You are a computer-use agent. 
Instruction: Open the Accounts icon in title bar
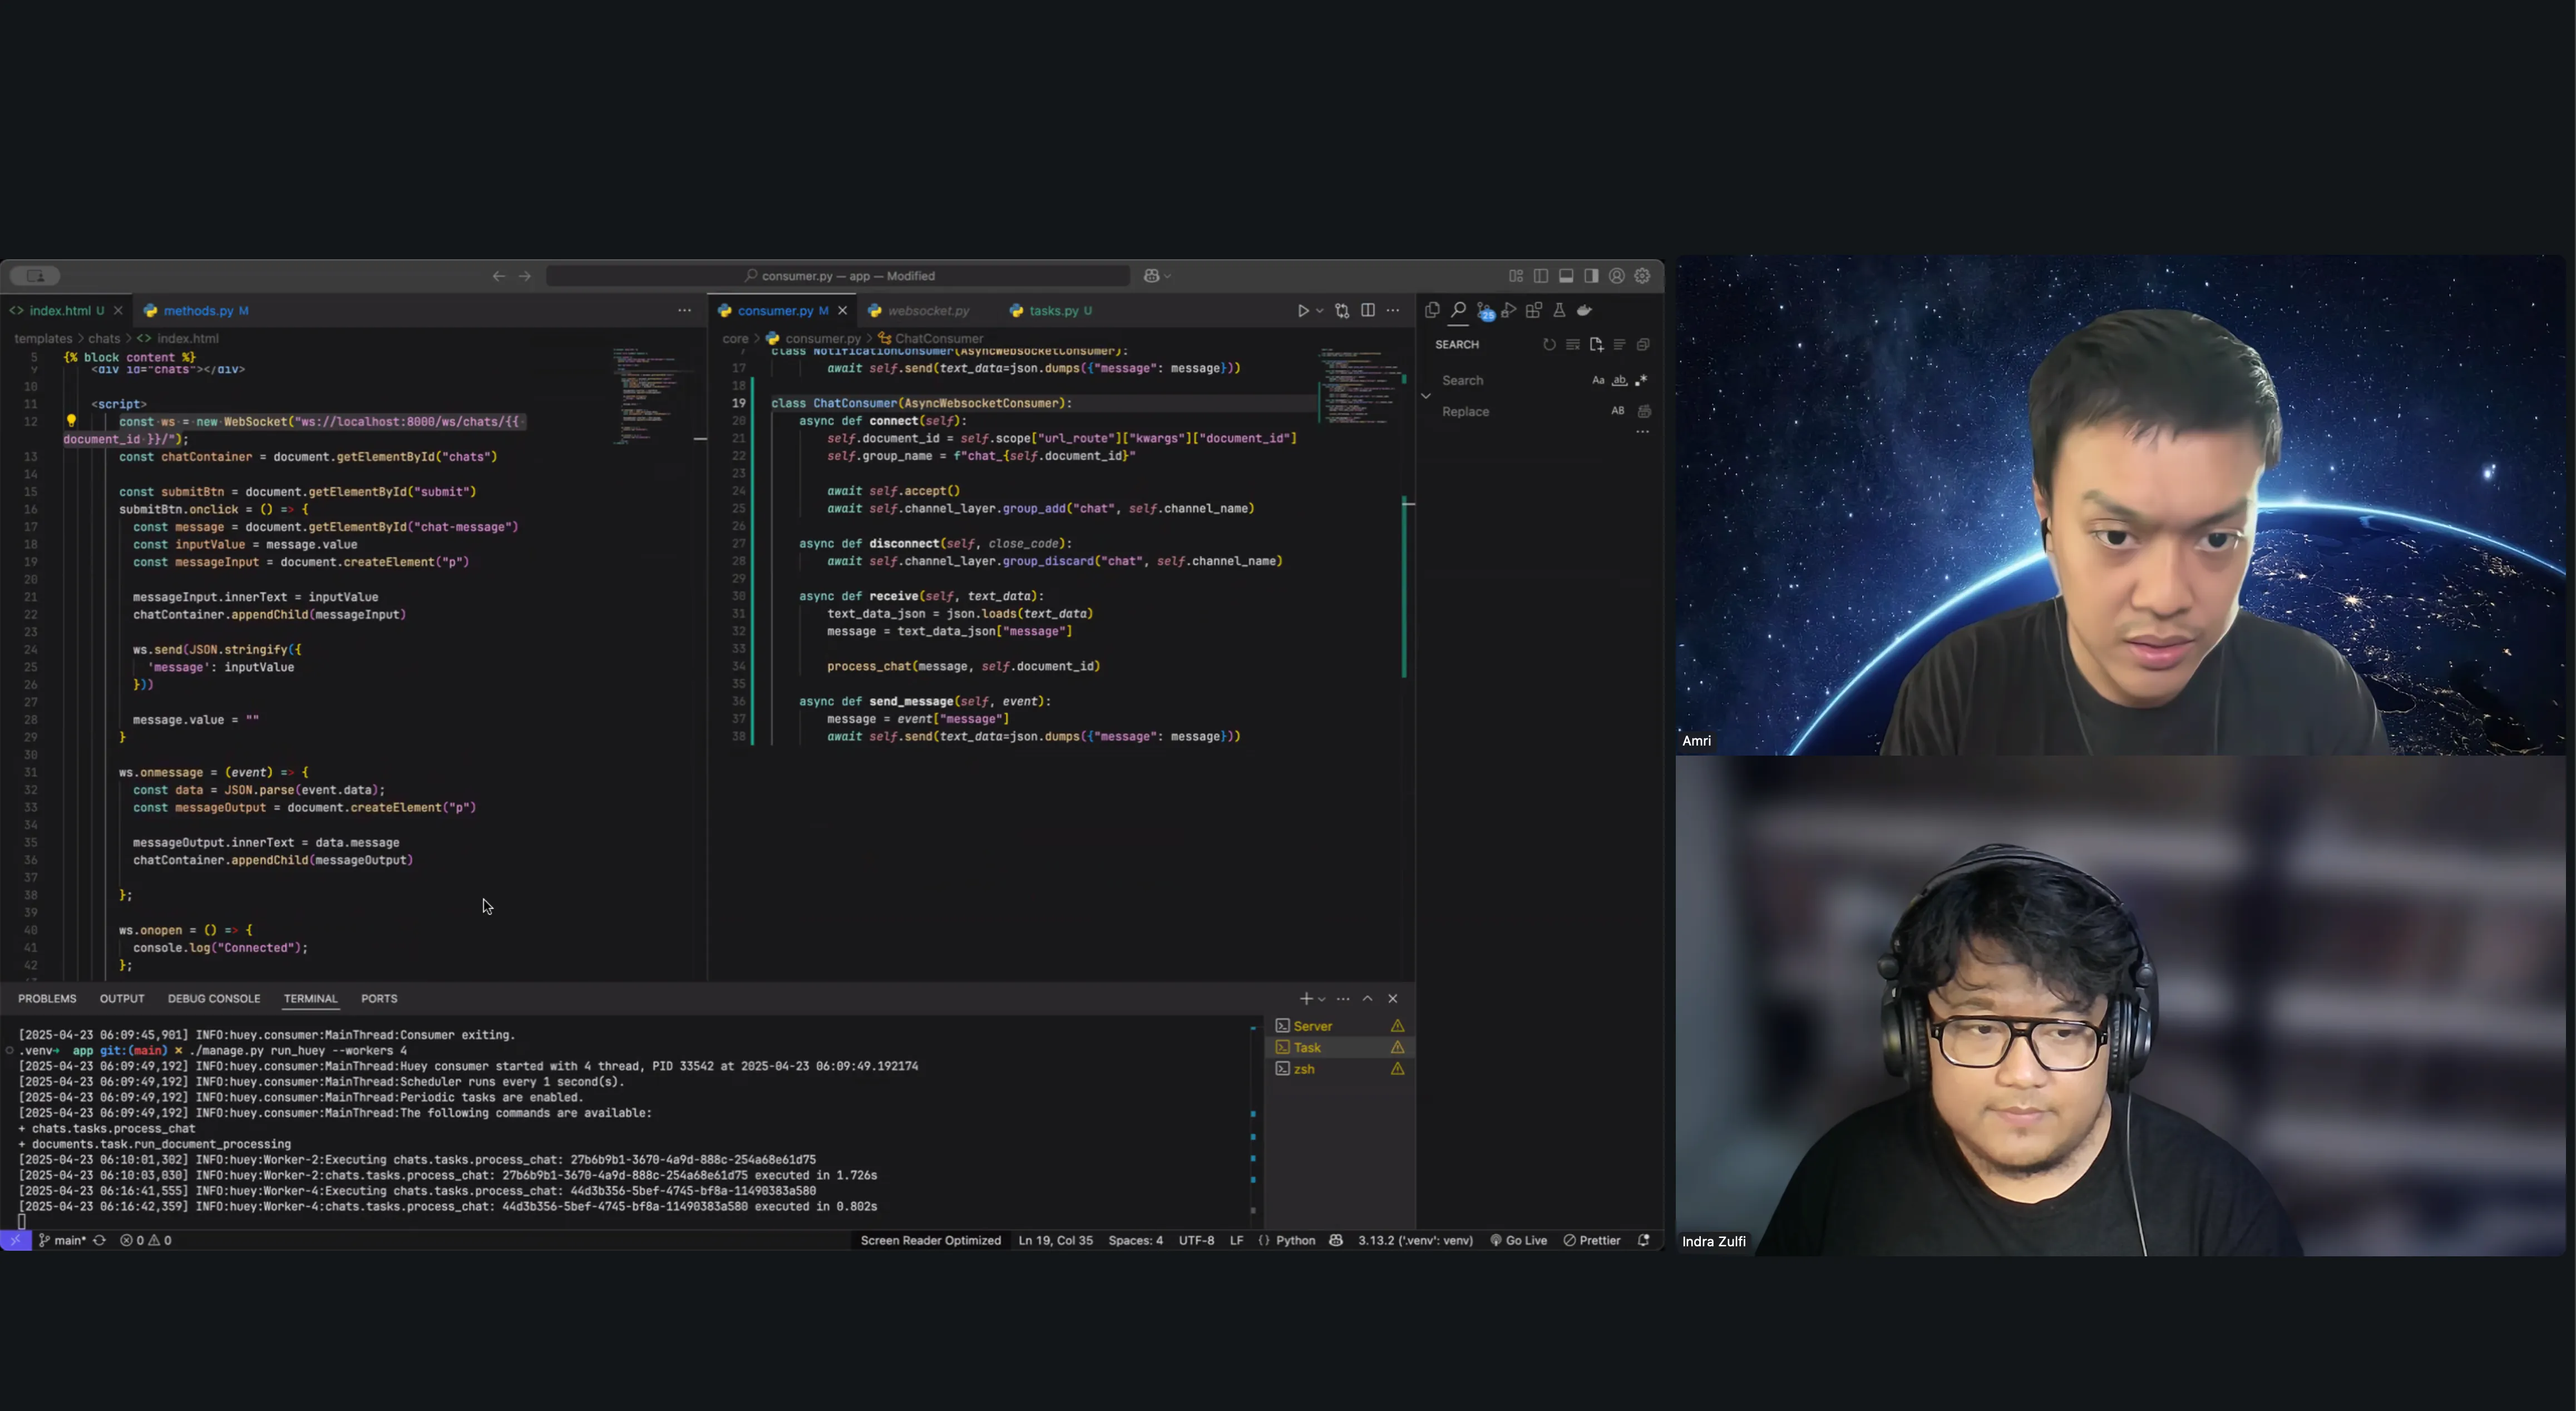click(x=1617, y=276)
